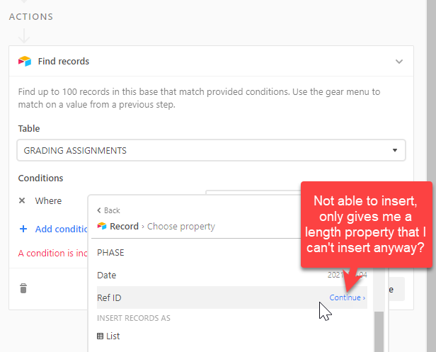436x352 pixels.
Task: Click the small Airtable icon before Record
Action: [x=102, y=226]
